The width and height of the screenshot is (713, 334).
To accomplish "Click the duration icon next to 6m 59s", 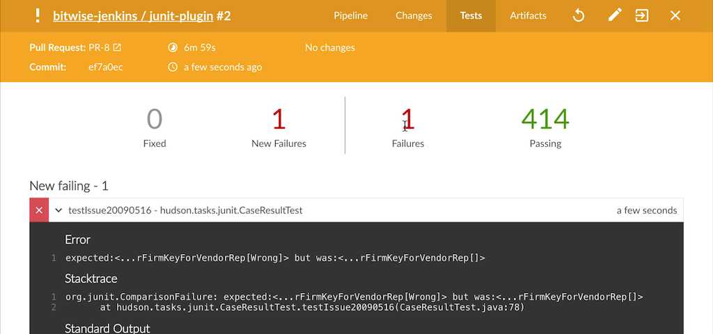I will click(x=173, y=48).
